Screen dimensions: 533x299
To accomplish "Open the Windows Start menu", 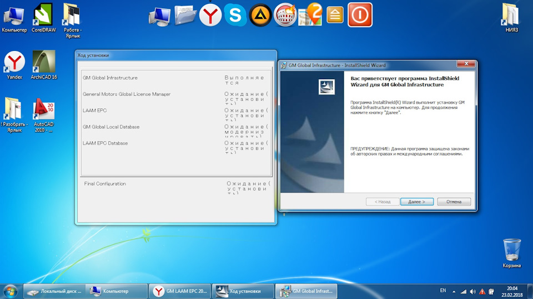I will [11, 291].
